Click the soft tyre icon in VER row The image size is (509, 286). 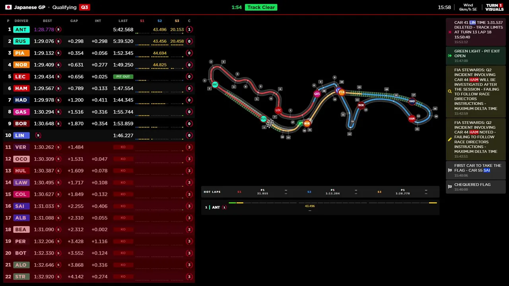tap(58, 147)
